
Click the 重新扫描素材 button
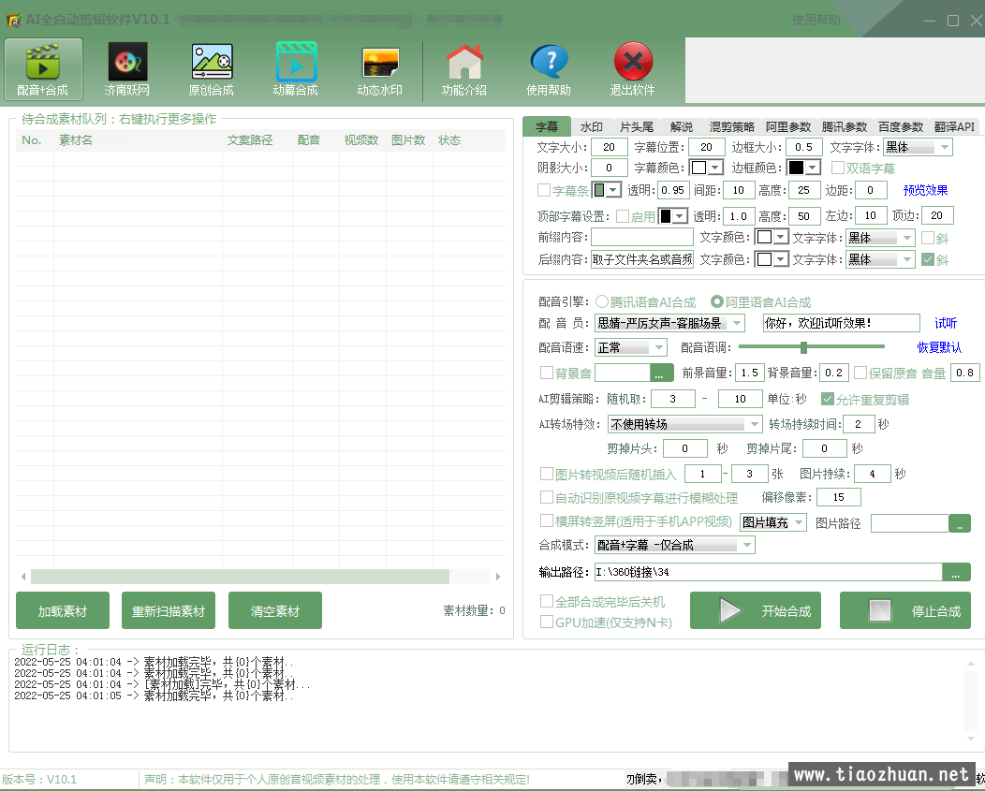pos(169,610)
